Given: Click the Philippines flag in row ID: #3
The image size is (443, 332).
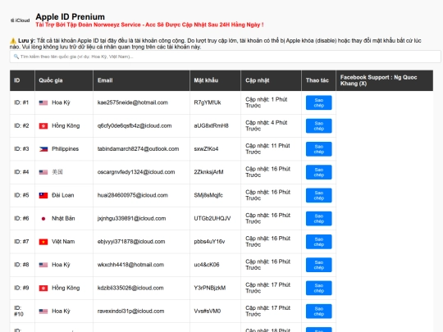Looking at the screenshot, I should (x=43, y=149).
